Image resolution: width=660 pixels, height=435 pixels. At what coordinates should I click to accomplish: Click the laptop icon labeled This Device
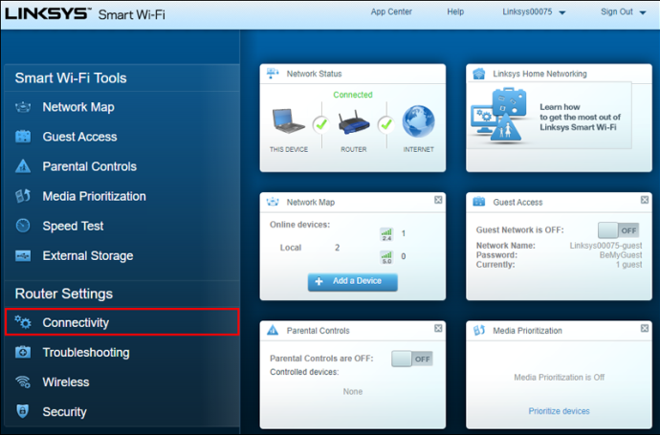[x=288, y=121]
